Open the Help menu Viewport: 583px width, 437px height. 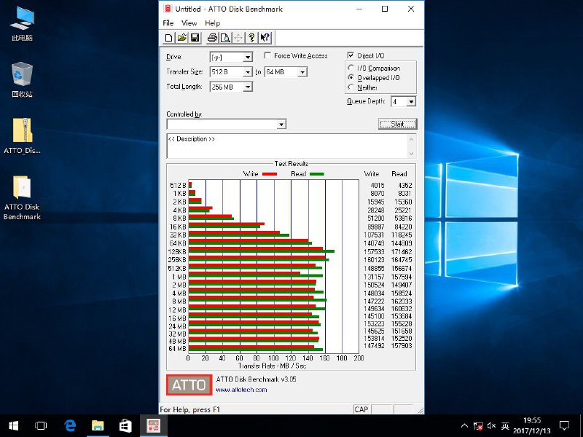212,23
